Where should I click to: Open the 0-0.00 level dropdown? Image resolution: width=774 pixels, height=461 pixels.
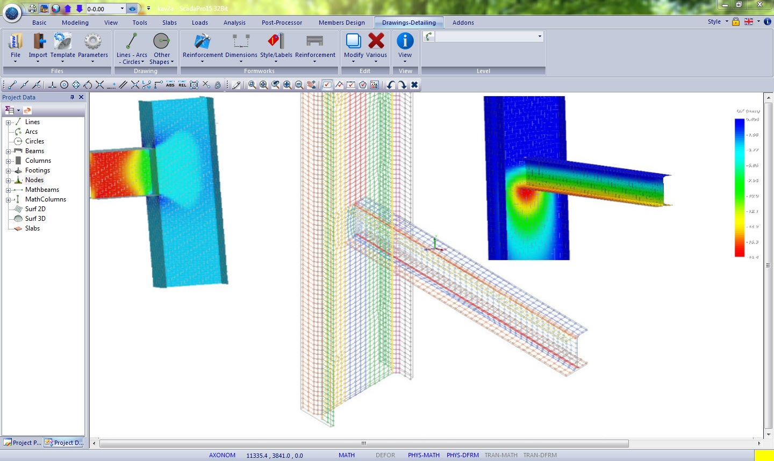122,9
